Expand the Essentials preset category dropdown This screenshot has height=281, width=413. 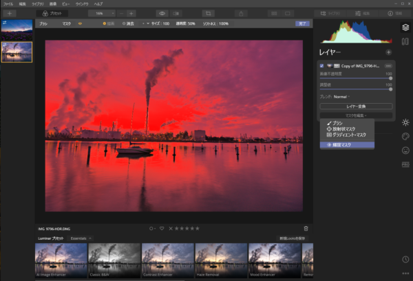83,238
